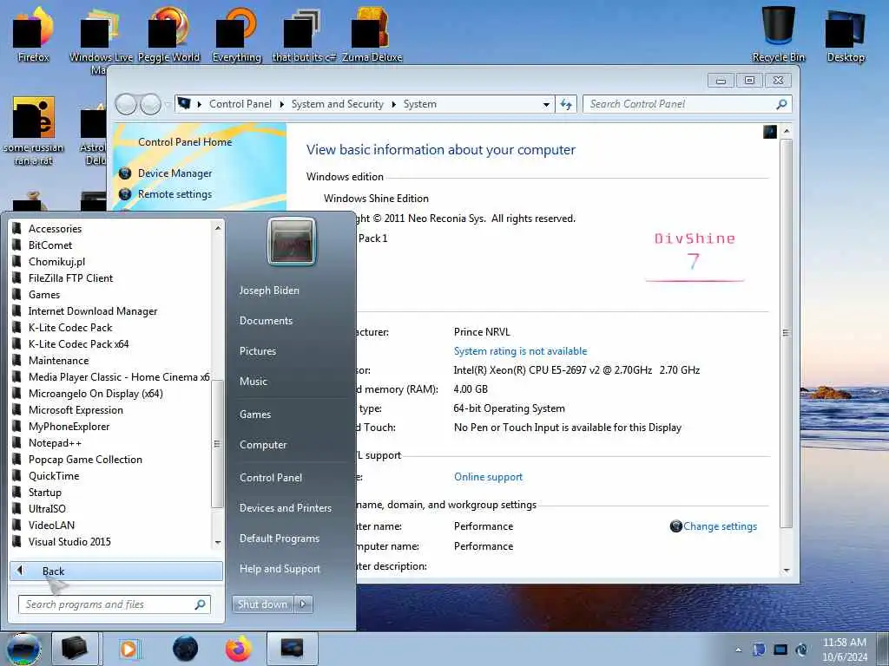
Task: Expand the System and Security breadcrumb arrow
Action: click(x=393, y=104)
